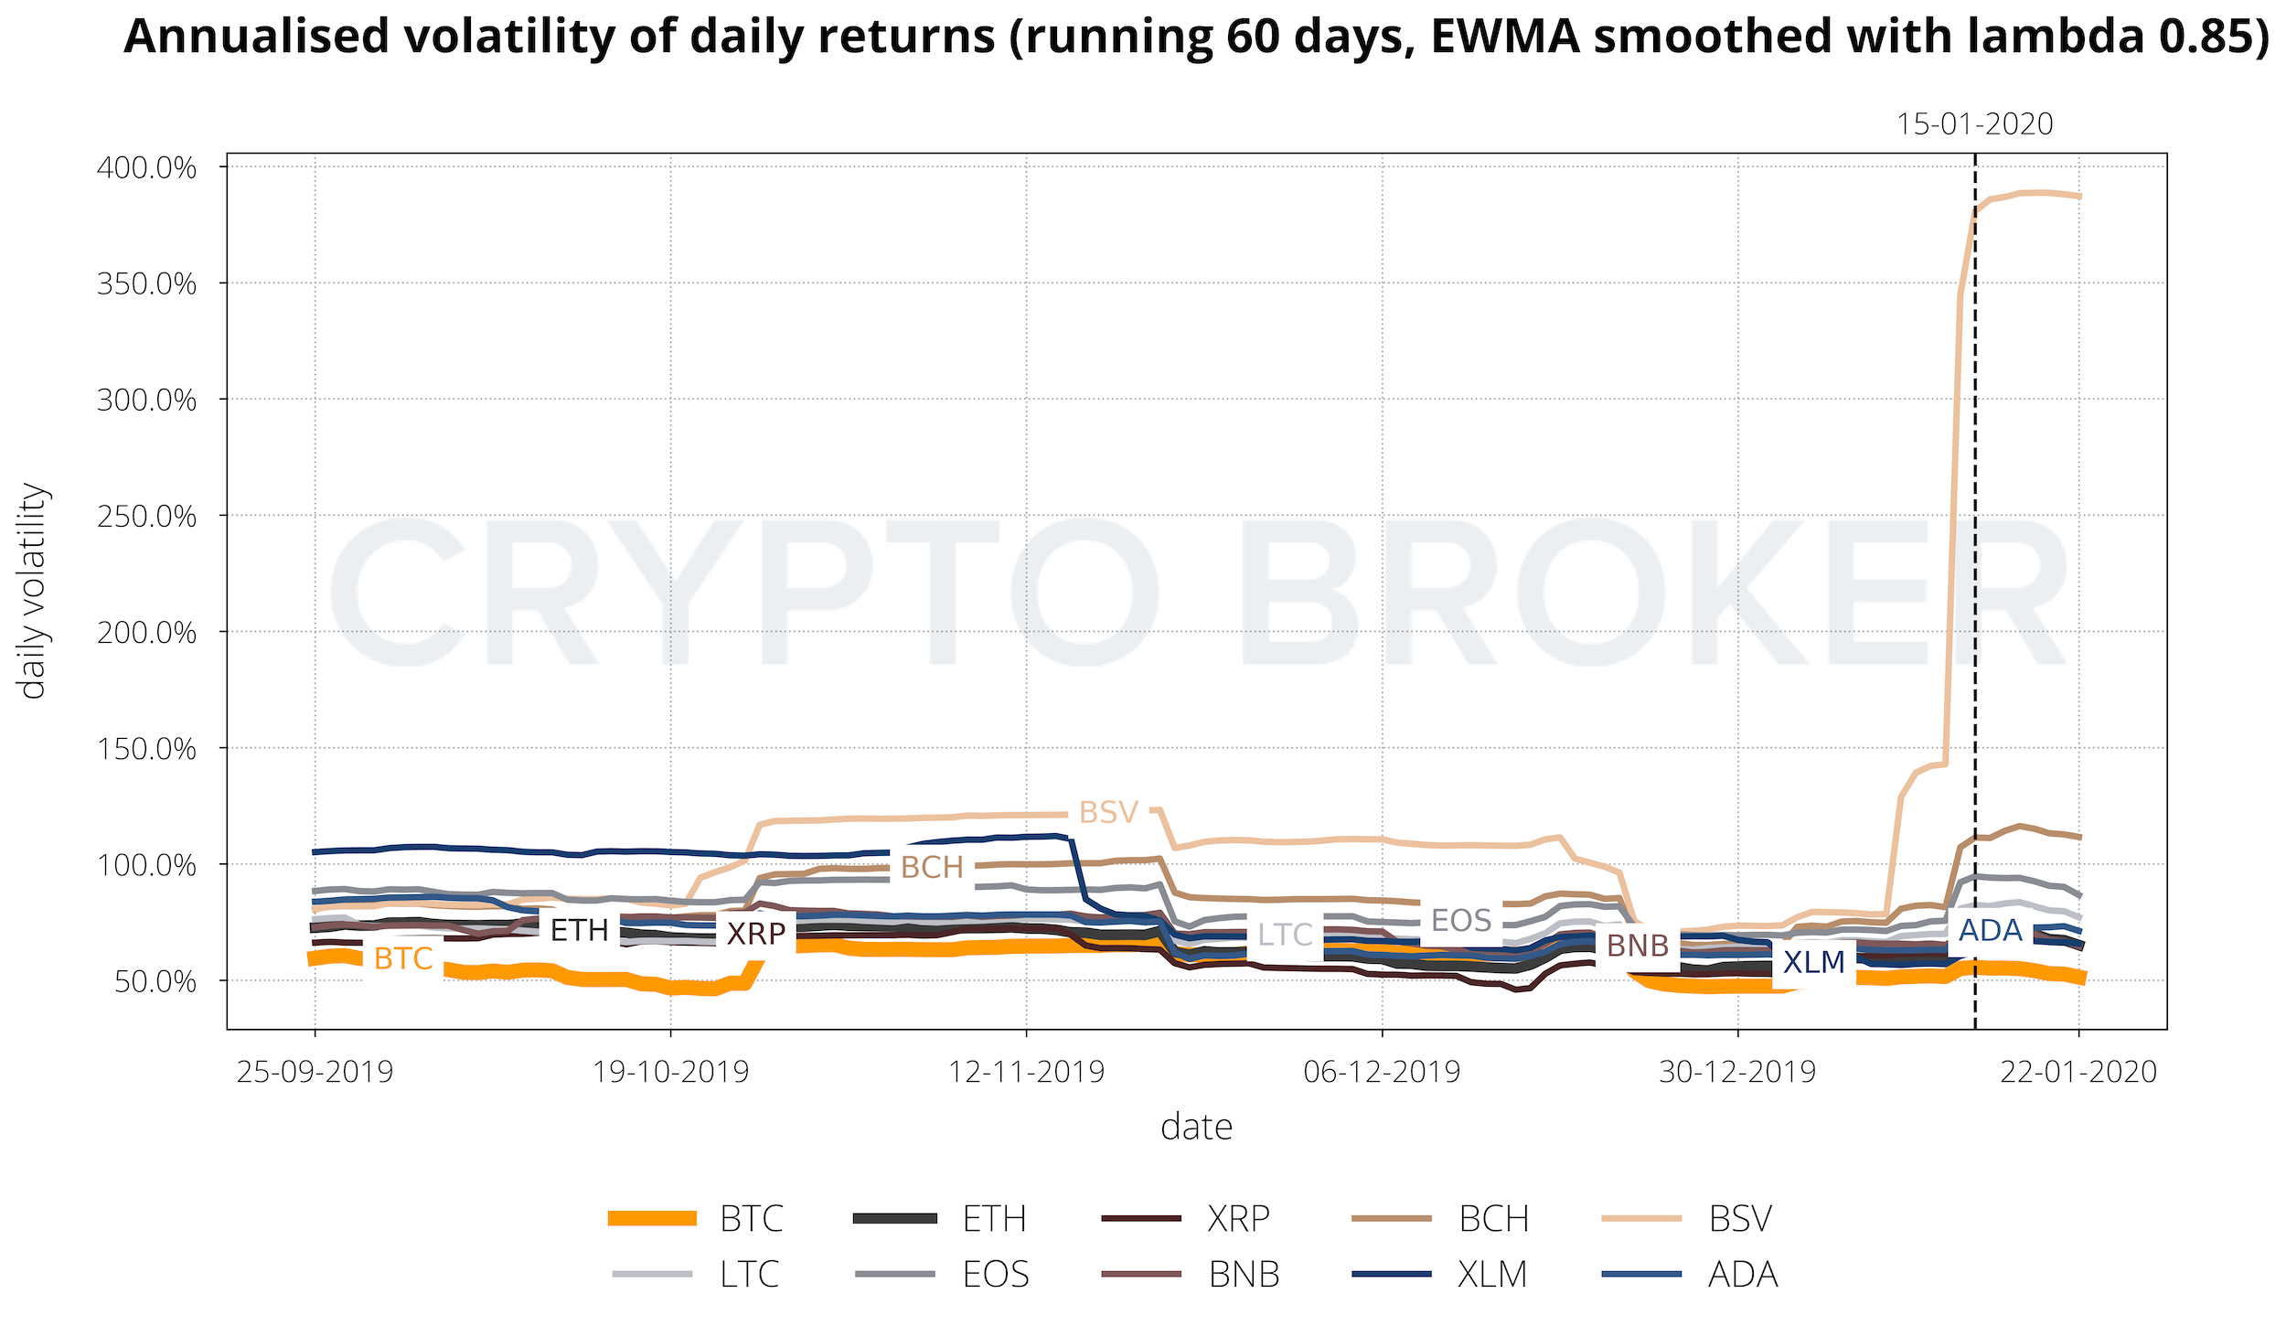Select the ETH legend label
Screen dimensions: 2286x1326
tap(994, 1219)
